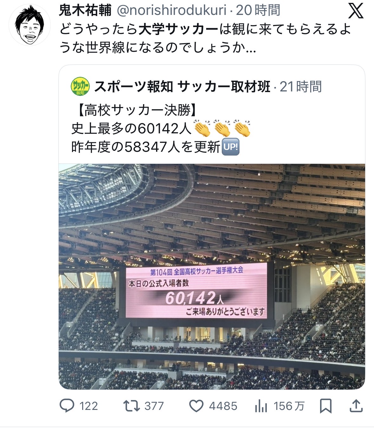
Task: View the 122 replies count
Action: [89, 406]
